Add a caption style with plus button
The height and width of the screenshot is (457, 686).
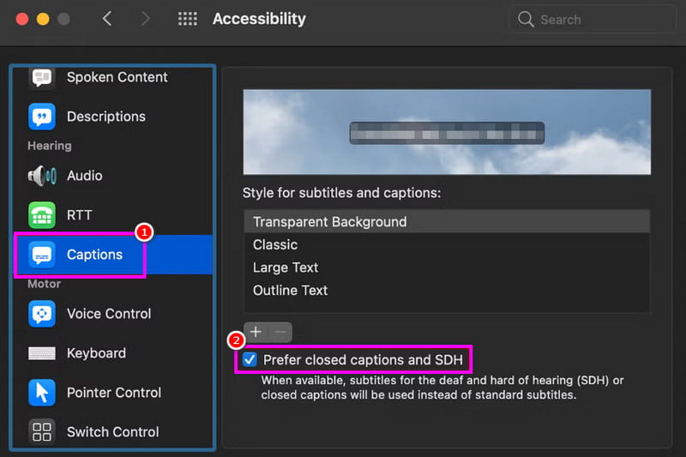coord(256,332)
